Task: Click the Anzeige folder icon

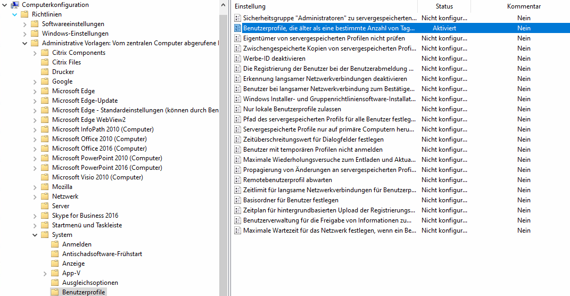Action: click(55, 264)
